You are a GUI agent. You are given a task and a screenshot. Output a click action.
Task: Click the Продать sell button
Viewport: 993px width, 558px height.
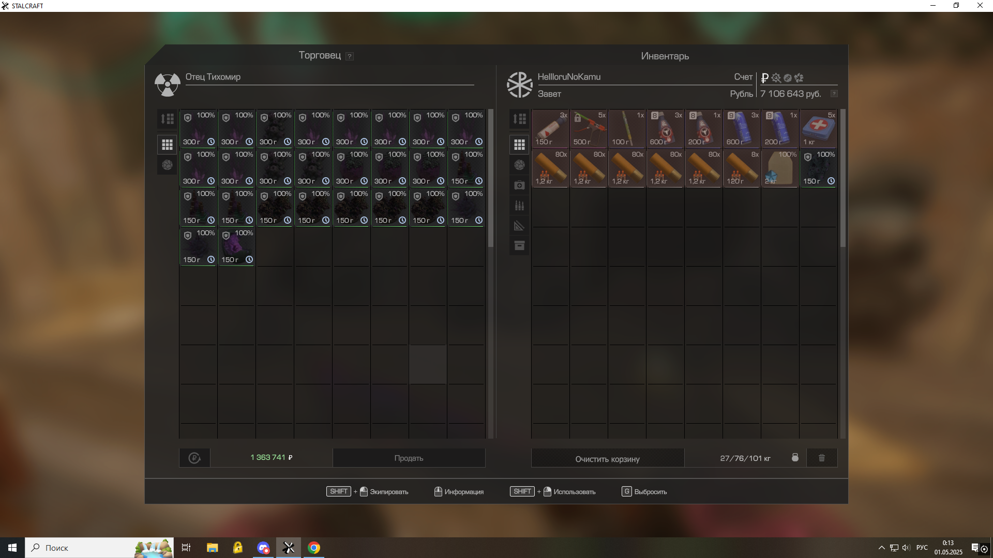(409, 458)
